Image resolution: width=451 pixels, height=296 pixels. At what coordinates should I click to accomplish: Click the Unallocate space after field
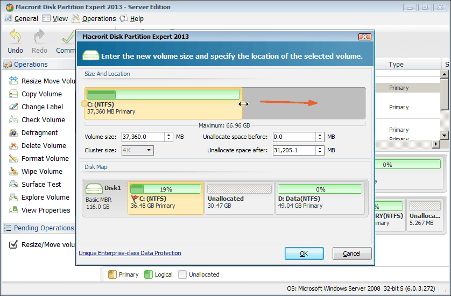click(x=294, y=150)
